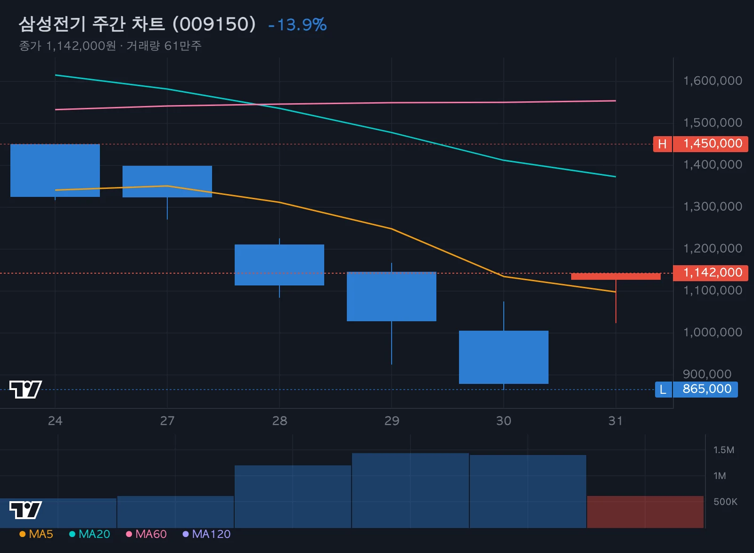This screenshot has width=754, height=553.
Task: Click the date label 31 on the axis
Action: tap(615, 421)
